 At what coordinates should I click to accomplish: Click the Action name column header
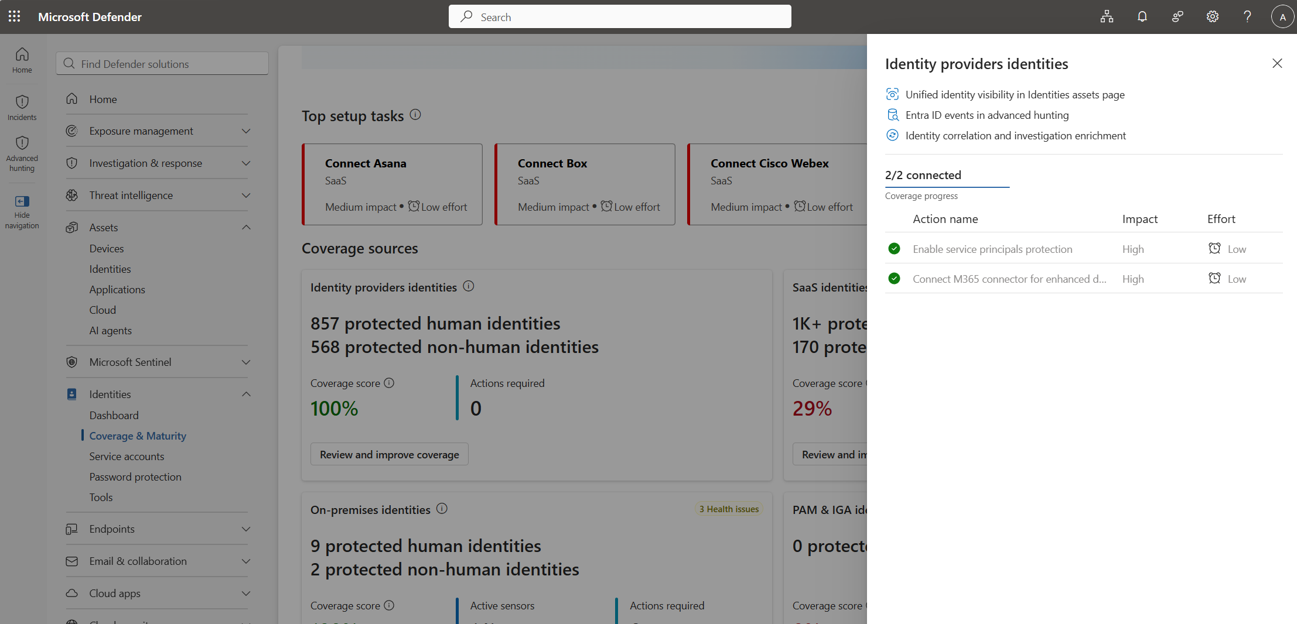[x=945, y=218]
